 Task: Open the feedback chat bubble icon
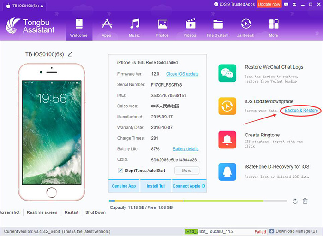(286, 4)
